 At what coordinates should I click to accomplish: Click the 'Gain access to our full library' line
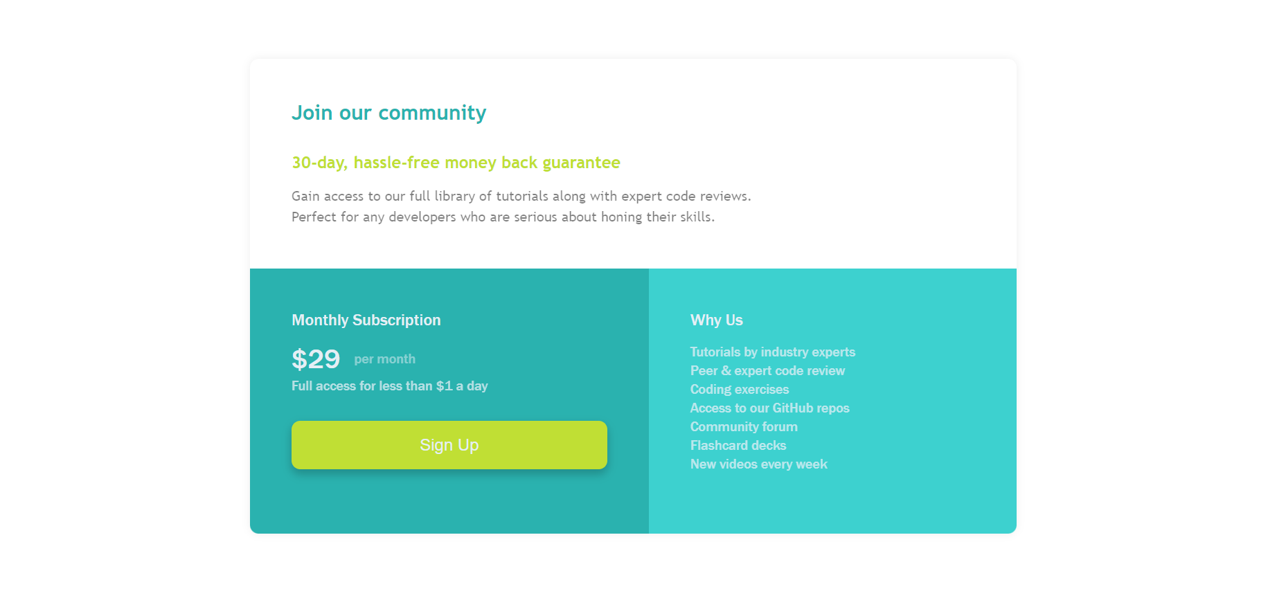tap(521, 197)
